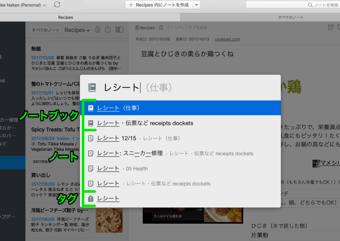Image resolution: width=340 pixels, height=241 pixels.
Task: Select the tag result レシート
Action: tap(180, 199)
